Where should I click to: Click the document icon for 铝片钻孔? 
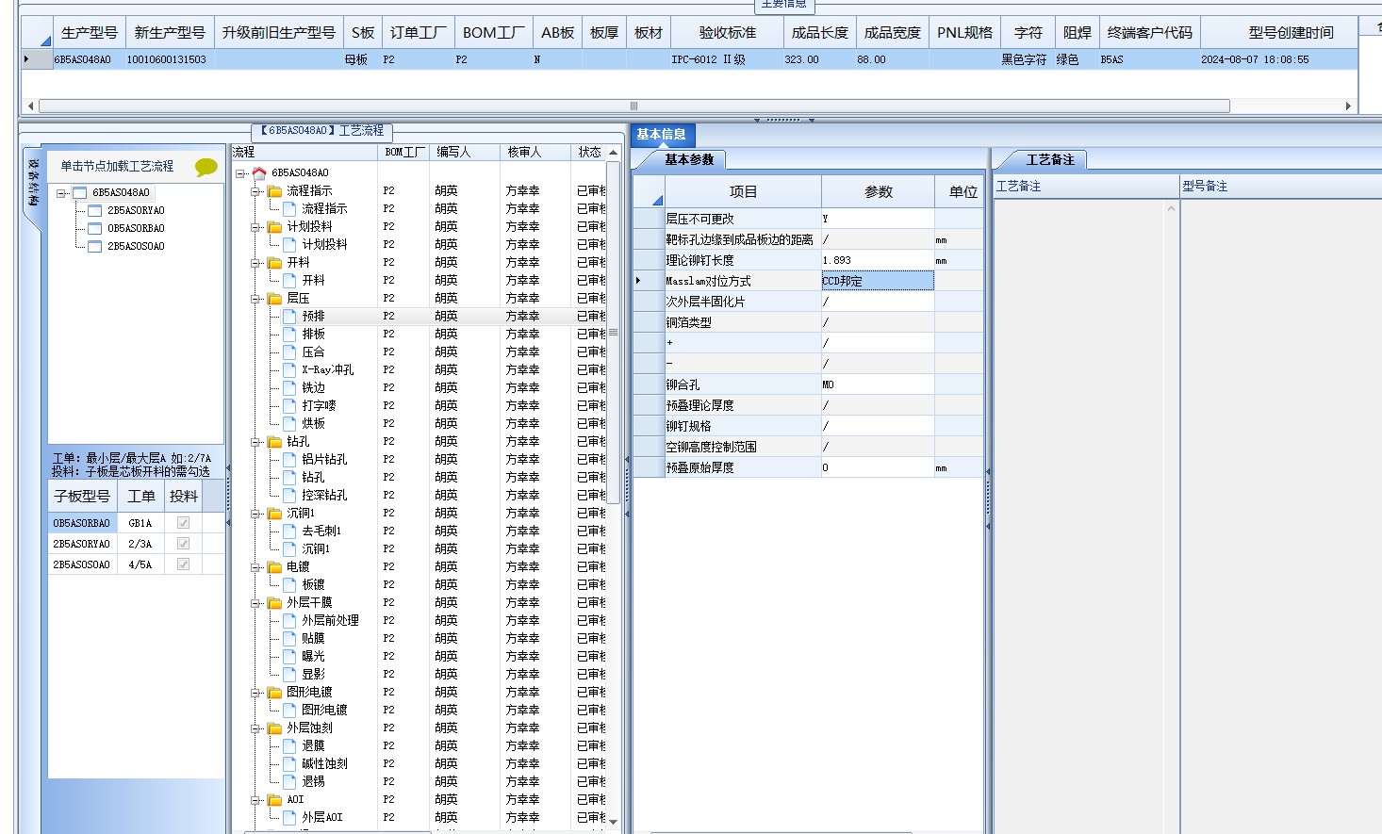[x=290, y=459]
